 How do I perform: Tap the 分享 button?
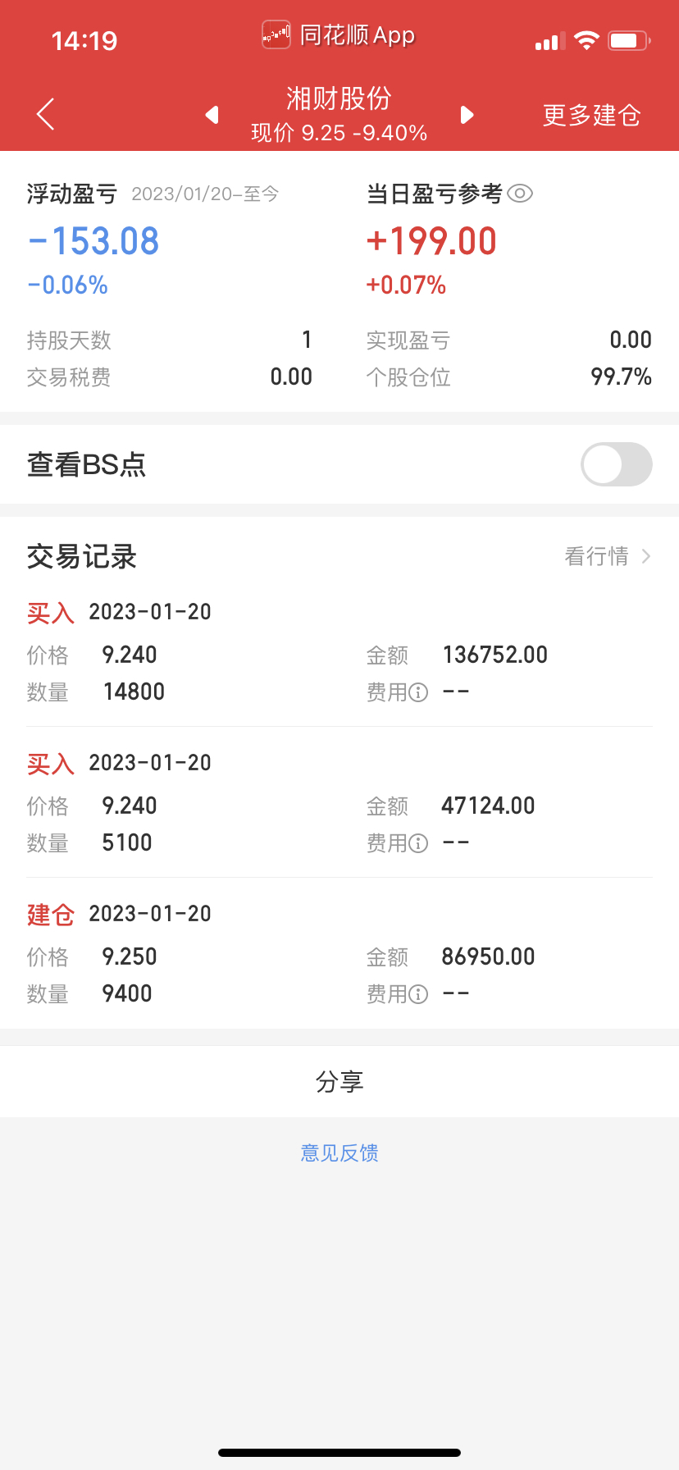[x=339, y=1081]
